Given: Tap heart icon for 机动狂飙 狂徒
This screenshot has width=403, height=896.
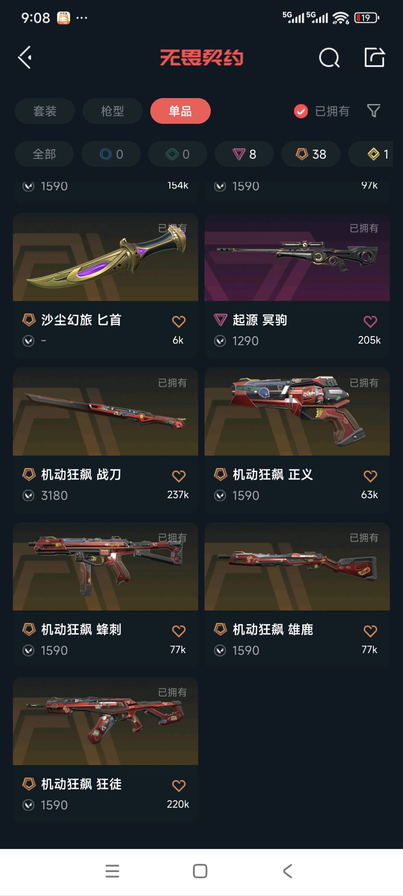Looking at the screenshot, I should tap(179, 786).
